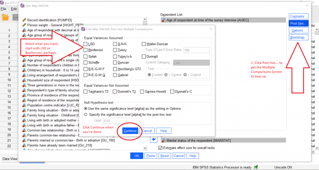Tick the Games-Howell checkbox
This screenshot has height=170, width=319.
[142, 92]
